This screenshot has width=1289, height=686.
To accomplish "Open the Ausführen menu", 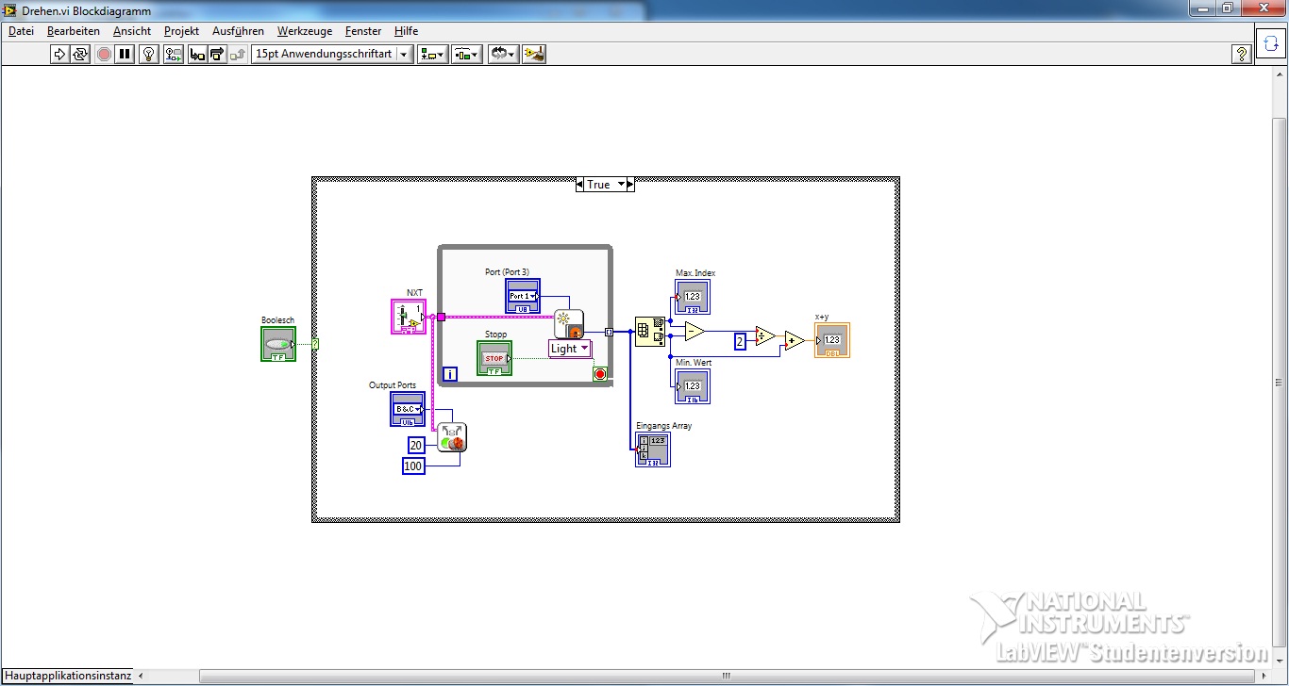I will (x=238, y=31).
